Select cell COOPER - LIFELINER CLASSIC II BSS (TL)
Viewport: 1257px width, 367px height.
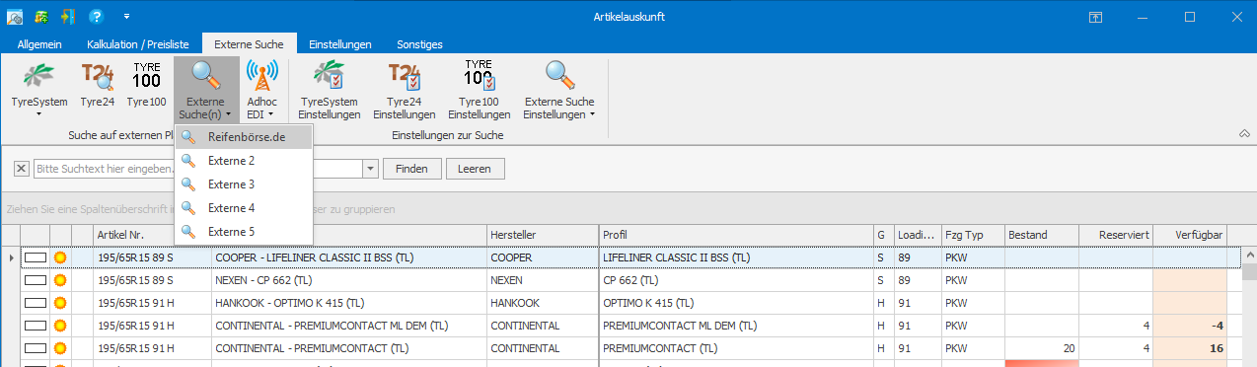pos(348,257)
